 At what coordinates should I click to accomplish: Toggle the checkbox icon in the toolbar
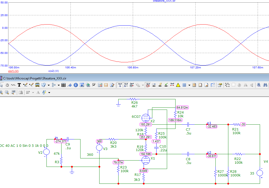pos(94,85)
